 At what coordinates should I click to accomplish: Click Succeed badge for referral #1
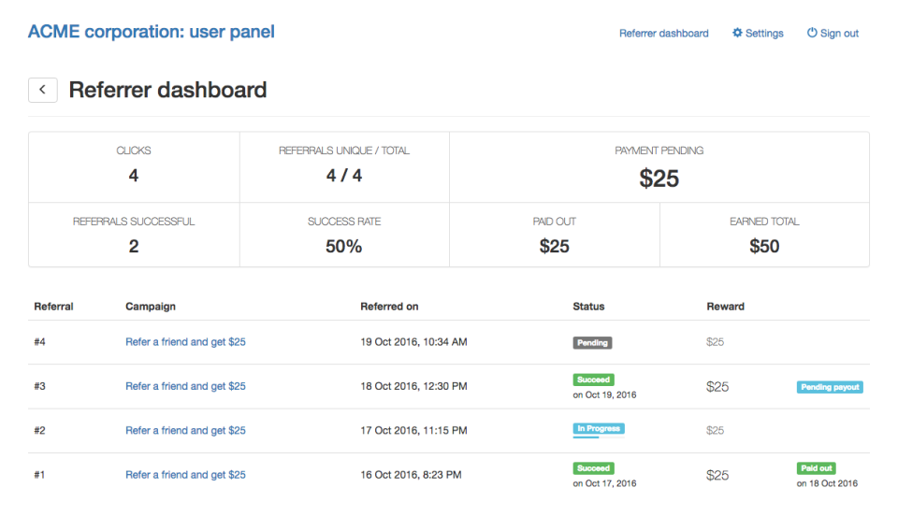[x=593, y=467]
